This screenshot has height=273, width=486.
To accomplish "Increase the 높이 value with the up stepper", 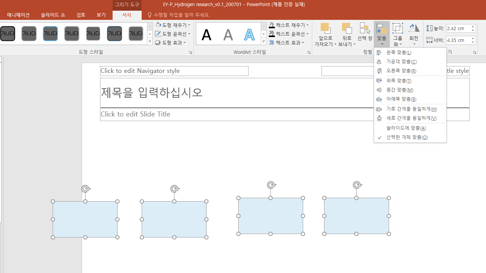I will pos(473,27).
